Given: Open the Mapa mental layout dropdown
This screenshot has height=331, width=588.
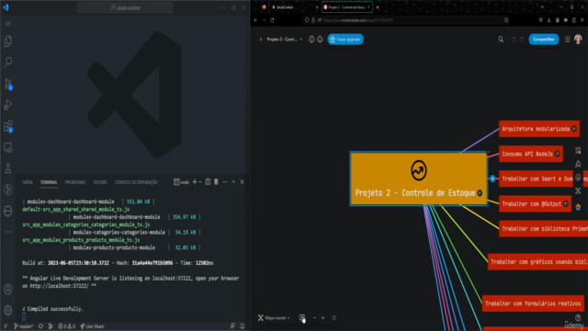Looking at the screenshot, I should pos(274,318).
